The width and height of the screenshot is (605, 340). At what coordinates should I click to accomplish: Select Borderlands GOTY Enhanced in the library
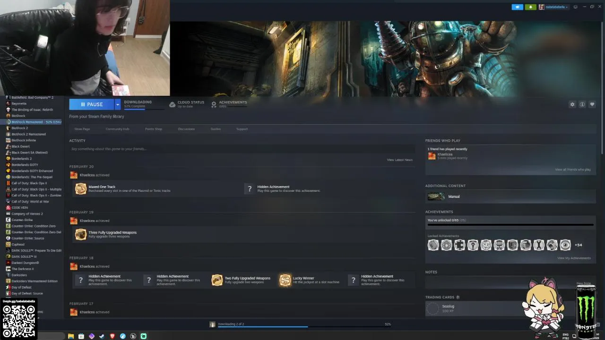(32, 171)
